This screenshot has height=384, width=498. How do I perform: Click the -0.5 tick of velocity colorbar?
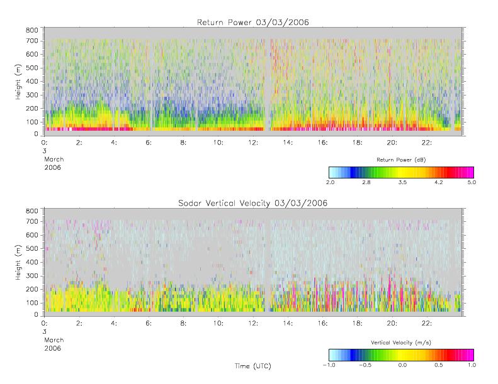click(x=365, y=365)
